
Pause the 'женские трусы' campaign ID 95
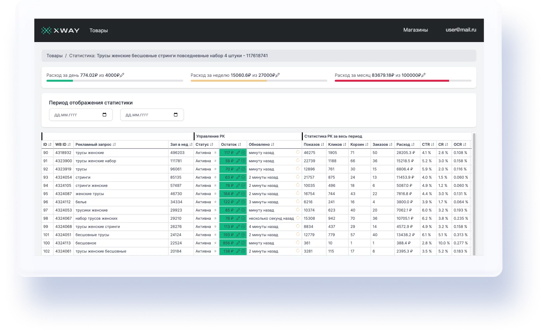click(x=215, y=194)
